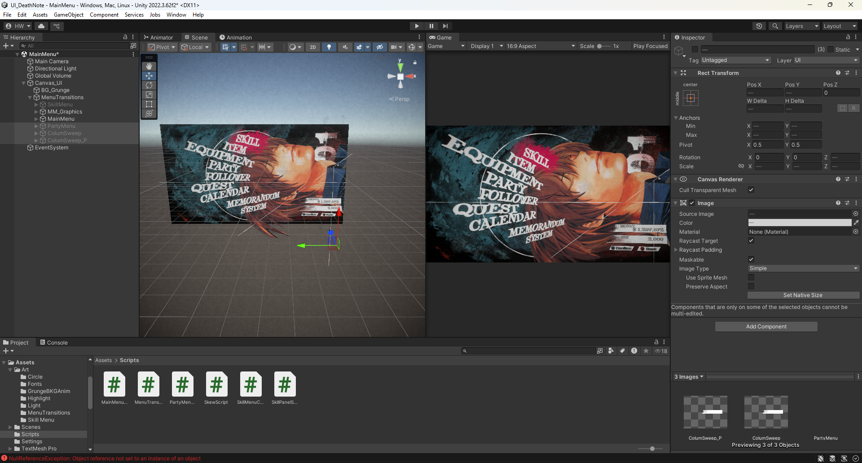
Task: Click the Image Color swatch
Action: tap(800, 223)
